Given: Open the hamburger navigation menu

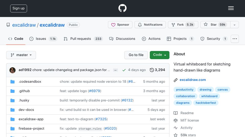Looking at the screenshot, I should pos(231,8).
